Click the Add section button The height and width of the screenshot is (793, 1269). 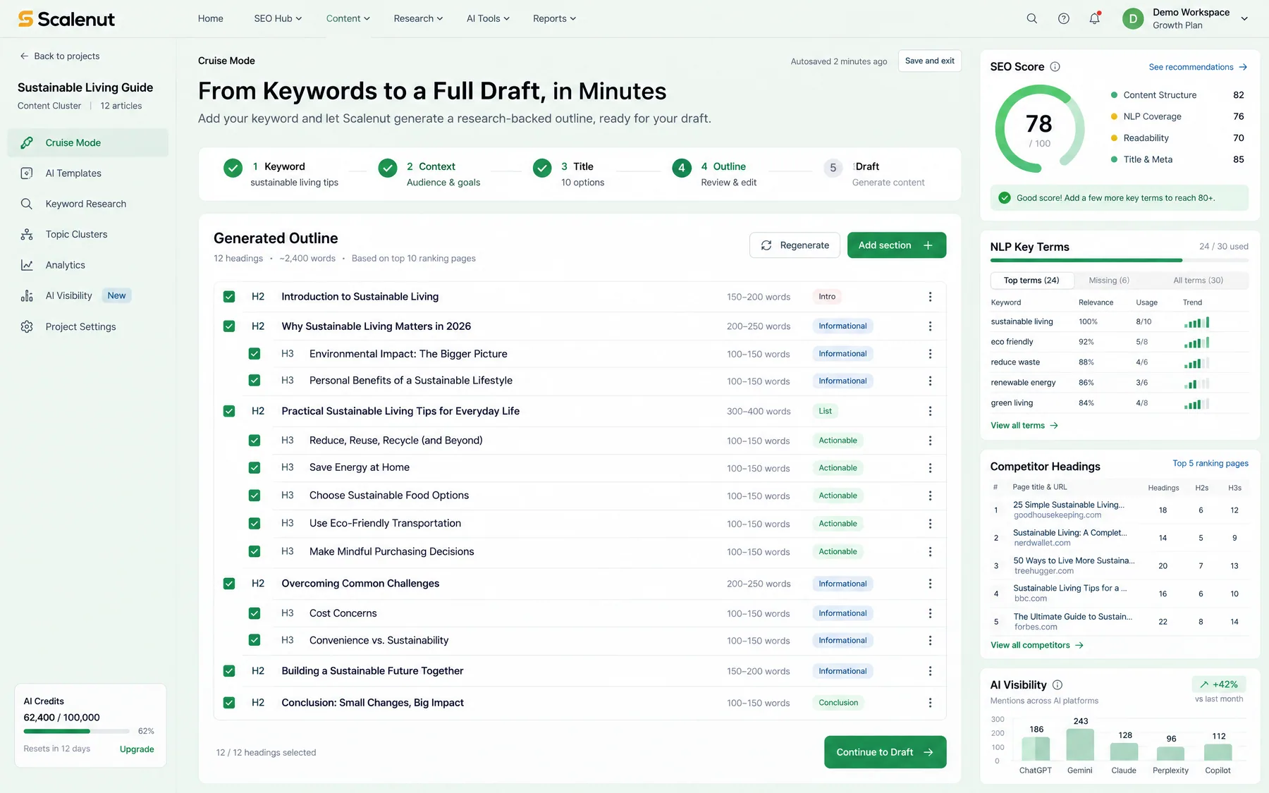tap(896, 245)
